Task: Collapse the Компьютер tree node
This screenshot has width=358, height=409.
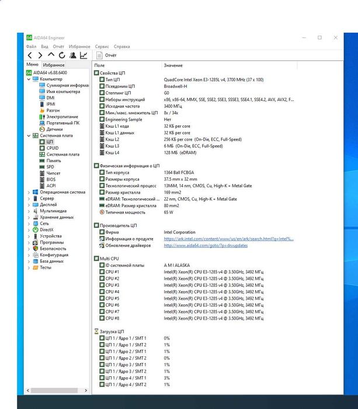Action: tap(29, 79)
